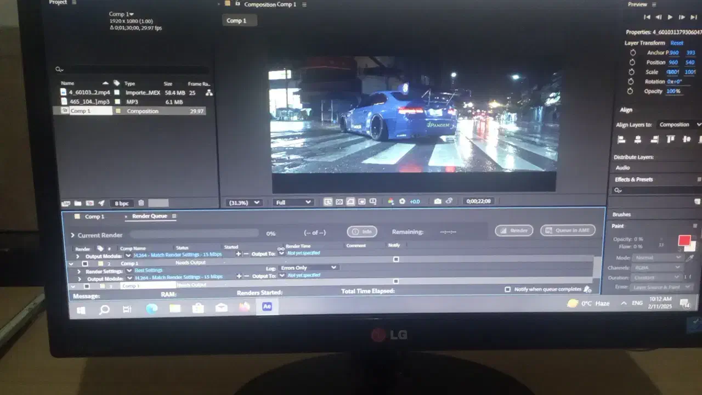Expand the Current Render details

(x=72, y=235)
